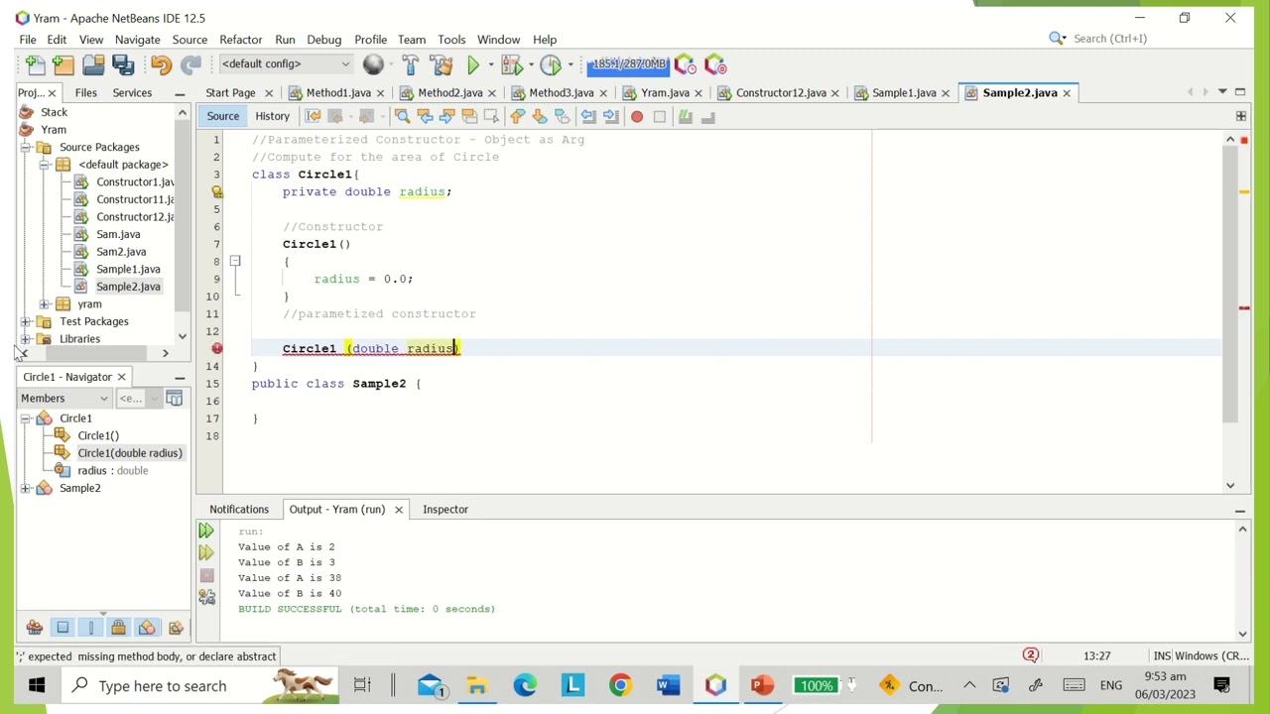Click the error marker on line 13
This screenshot has width=1270, height=714.
(x=216, y=348)
